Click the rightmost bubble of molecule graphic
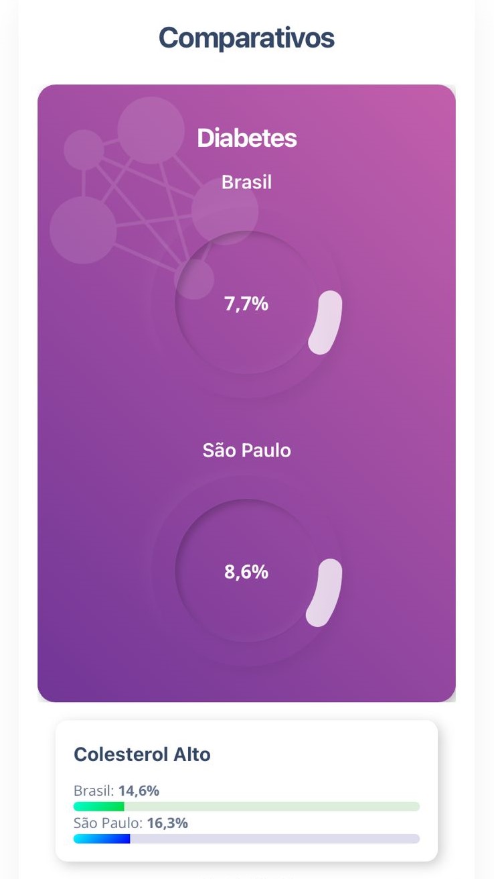Image resolution: width=494 pixels, height=879 pixels. click(x=225, y=211)
